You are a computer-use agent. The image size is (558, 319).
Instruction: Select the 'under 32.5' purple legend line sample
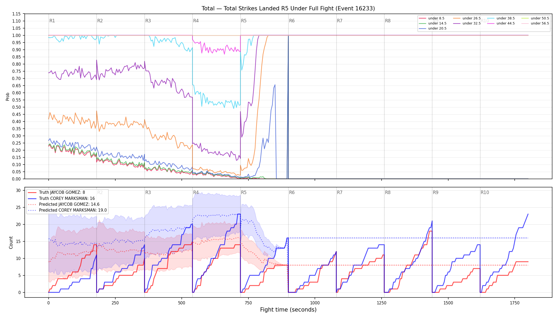click(x=457, y=23)
